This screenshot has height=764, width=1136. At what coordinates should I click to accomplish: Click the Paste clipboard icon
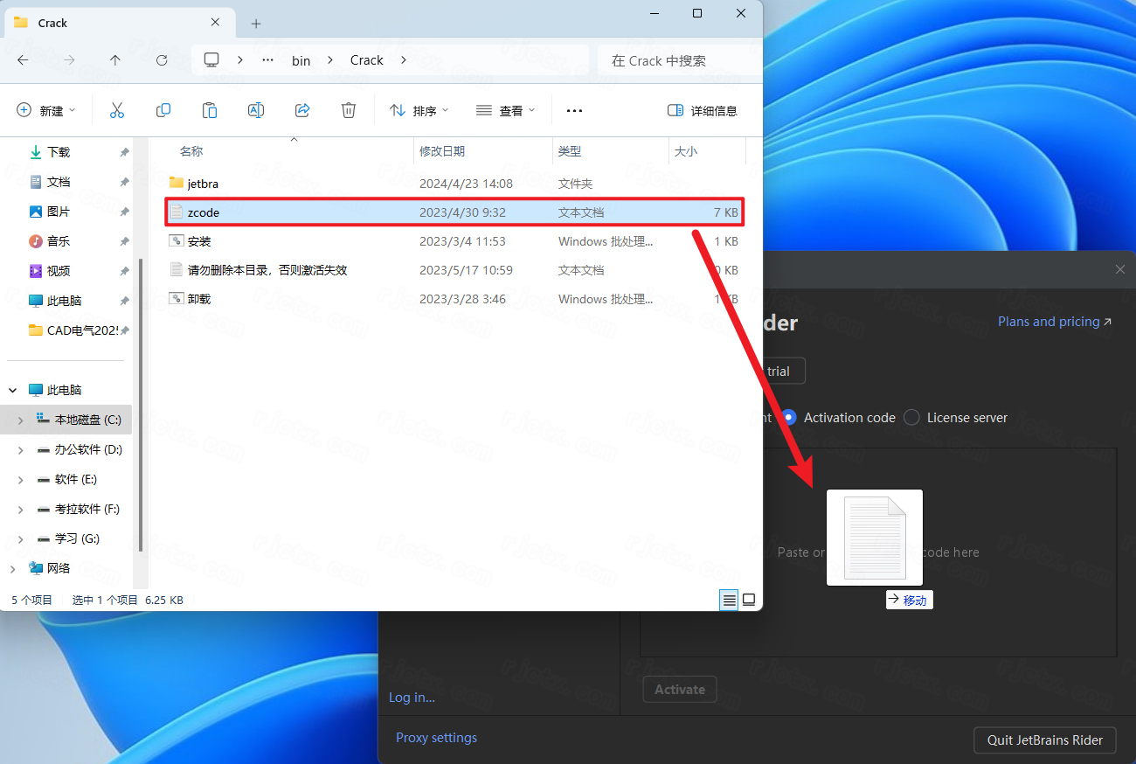click(x=210, y=110)
